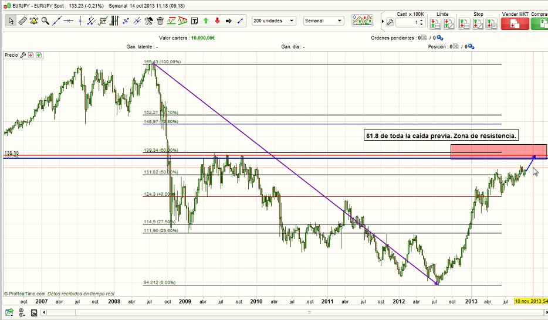The height and width of the screenshot is (320, 548).
Task: Select the vertical line drawing tool
Action: click(80, 21)
